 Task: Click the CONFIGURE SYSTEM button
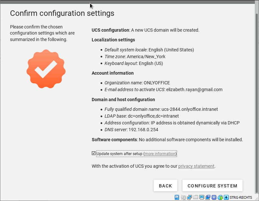tap(212, 185)
